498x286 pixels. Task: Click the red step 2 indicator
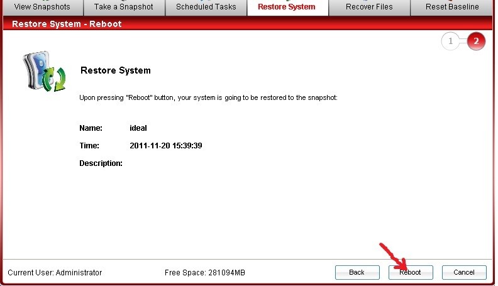pos(476,41)
